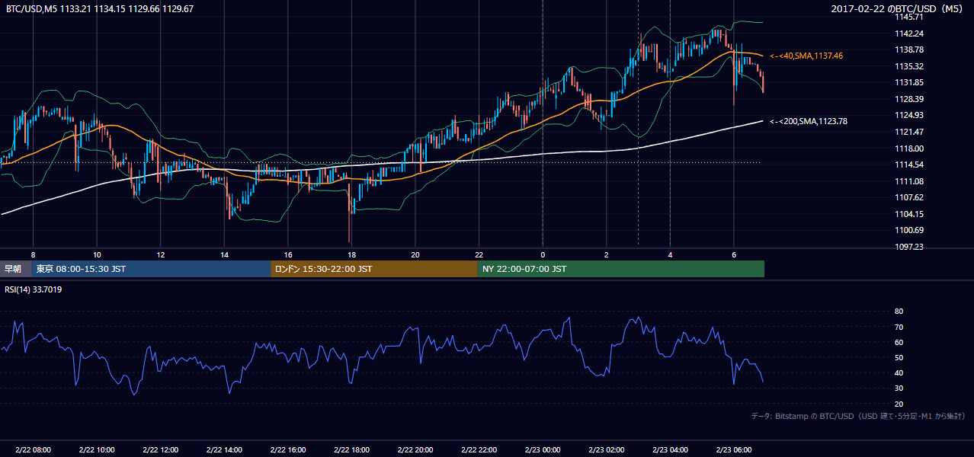Click the 1104.15 price axis label
Viewport: 974px width, 457px height.
click(910, 214)
